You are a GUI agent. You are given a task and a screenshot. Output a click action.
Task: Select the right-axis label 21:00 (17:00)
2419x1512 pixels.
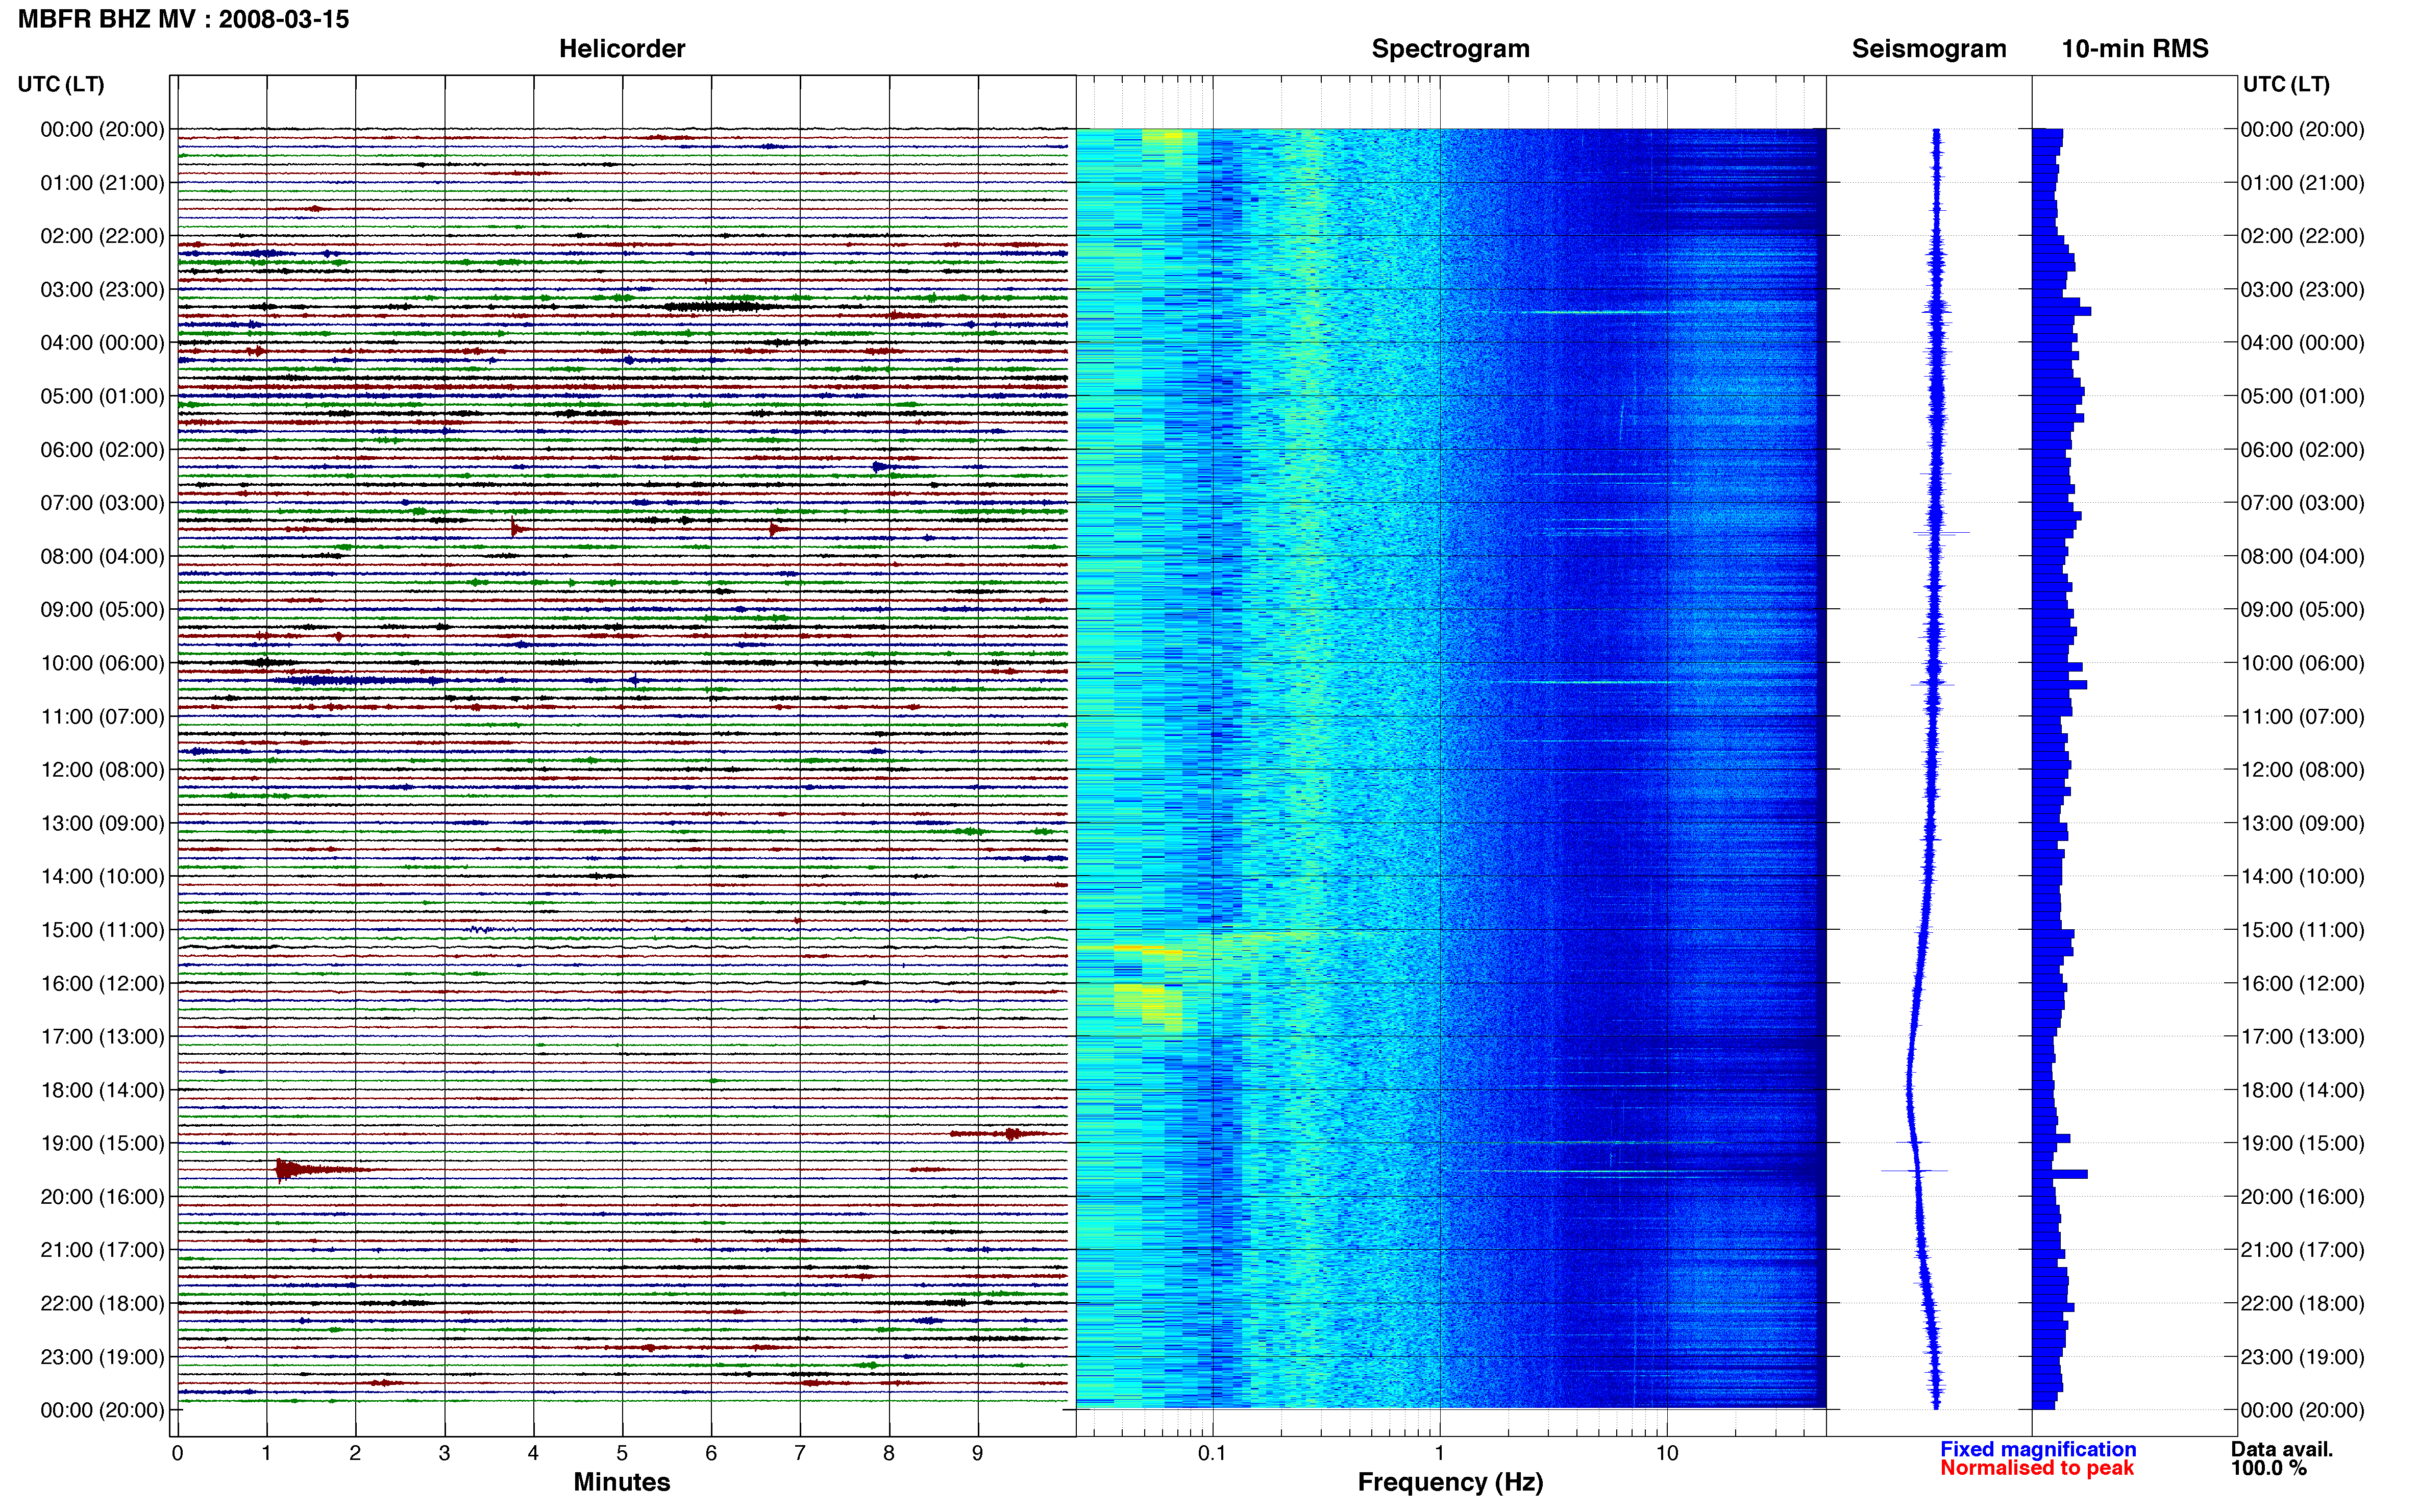tap(2302, 1250)
